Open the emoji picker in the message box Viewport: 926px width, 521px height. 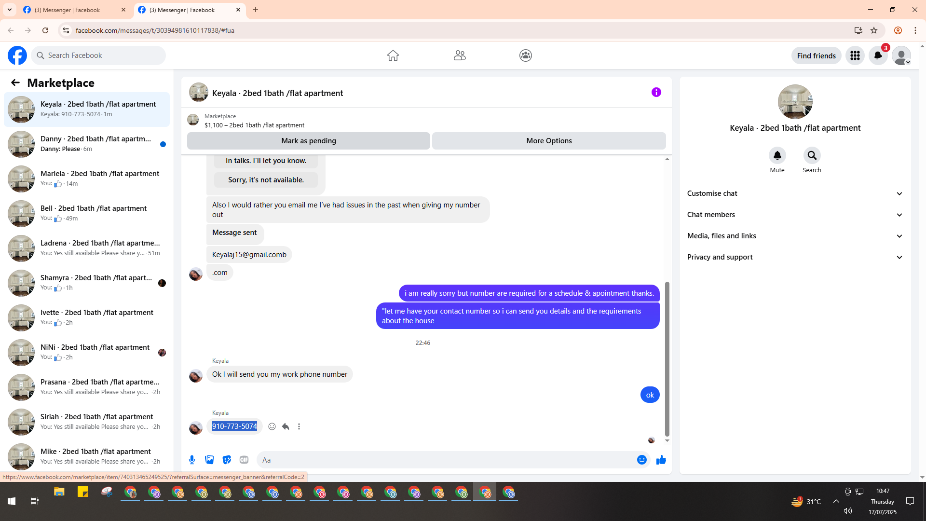pos(642,460)
